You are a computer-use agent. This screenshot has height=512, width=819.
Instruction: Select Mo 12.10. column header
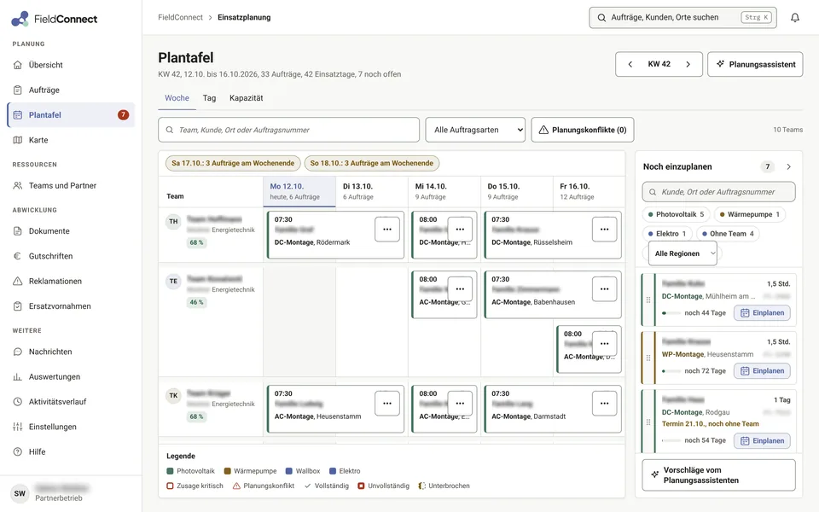click(x=299, y=191)
